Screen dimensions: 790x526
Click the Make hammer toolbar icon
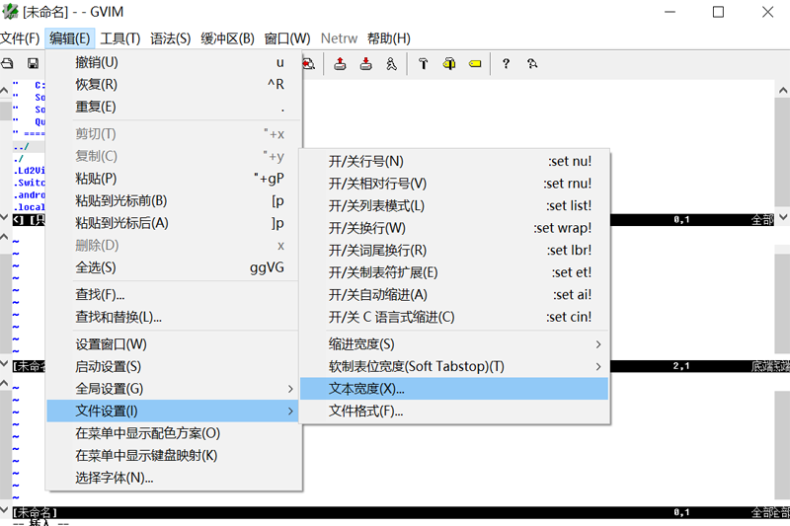click(424, 63)
